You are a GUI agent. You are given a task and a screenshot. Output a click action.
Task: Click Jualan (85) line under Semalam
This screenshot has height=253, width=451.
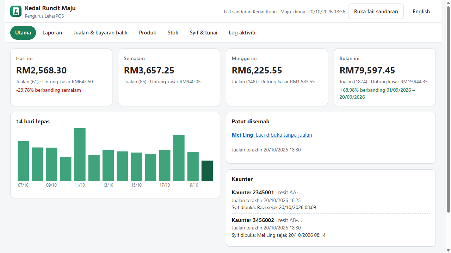point(162,82)
